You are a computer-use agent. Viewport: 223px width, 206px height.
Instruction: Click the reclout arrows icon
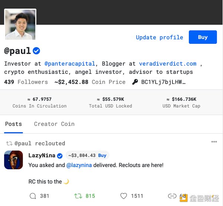(x=78, y=196)
